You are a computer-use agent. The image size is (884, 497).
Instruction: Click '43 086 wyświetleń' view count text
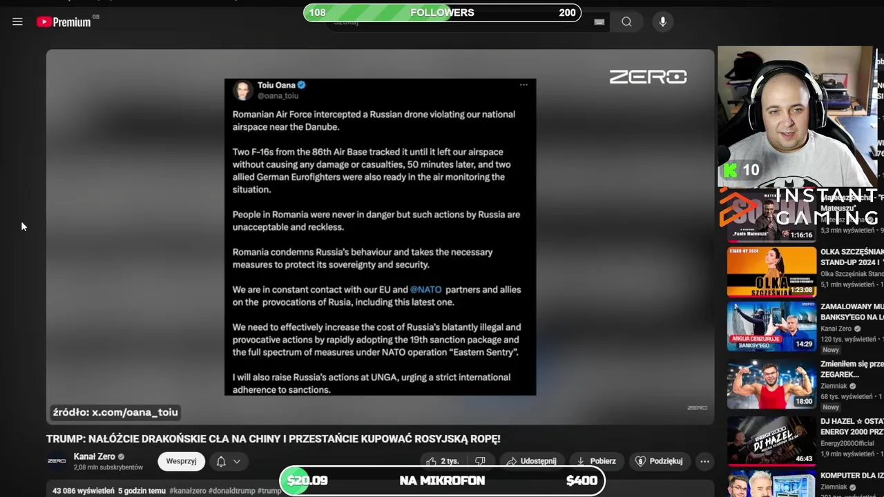(83, 491)
